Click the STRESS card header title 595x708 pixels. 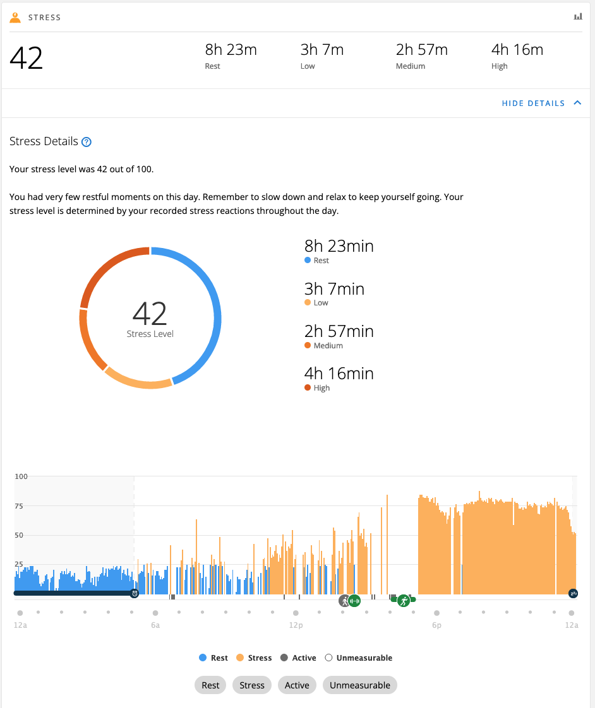click(44, 18)
